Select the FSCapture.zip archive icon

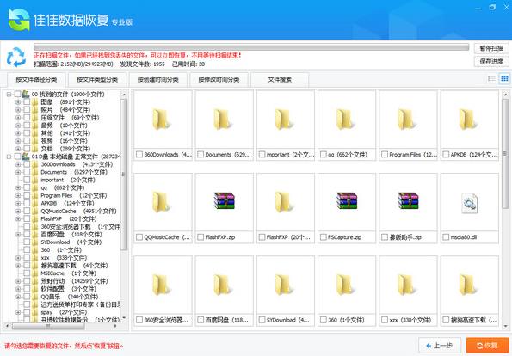coord(347,200)
